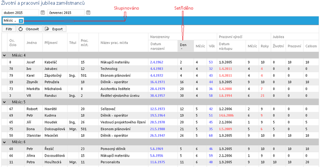The image size is (320, 167).
Task: Click red start date 1.5.2009
Action: pos(225,129)
